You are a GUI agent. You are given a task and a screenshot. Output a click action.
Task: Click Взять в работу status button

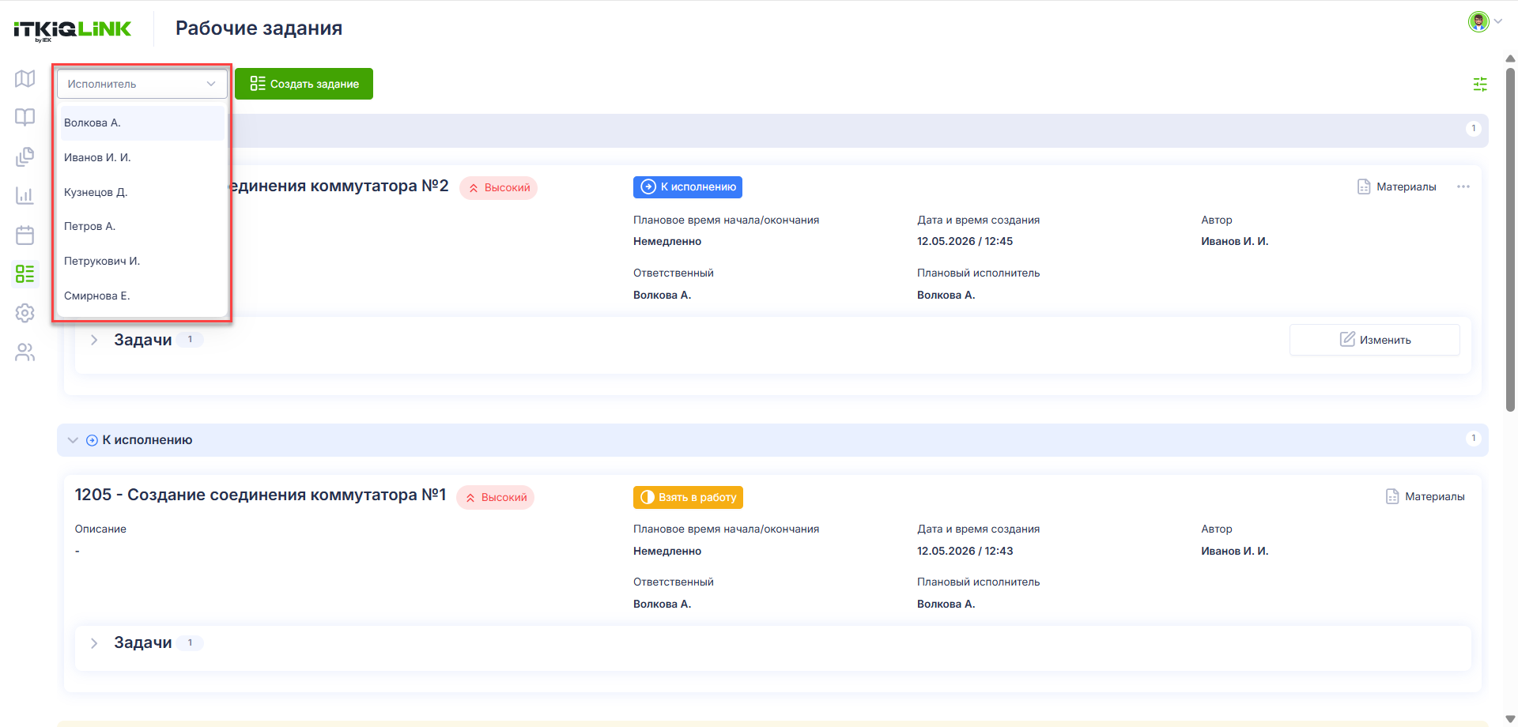click(x=688, y=497)
